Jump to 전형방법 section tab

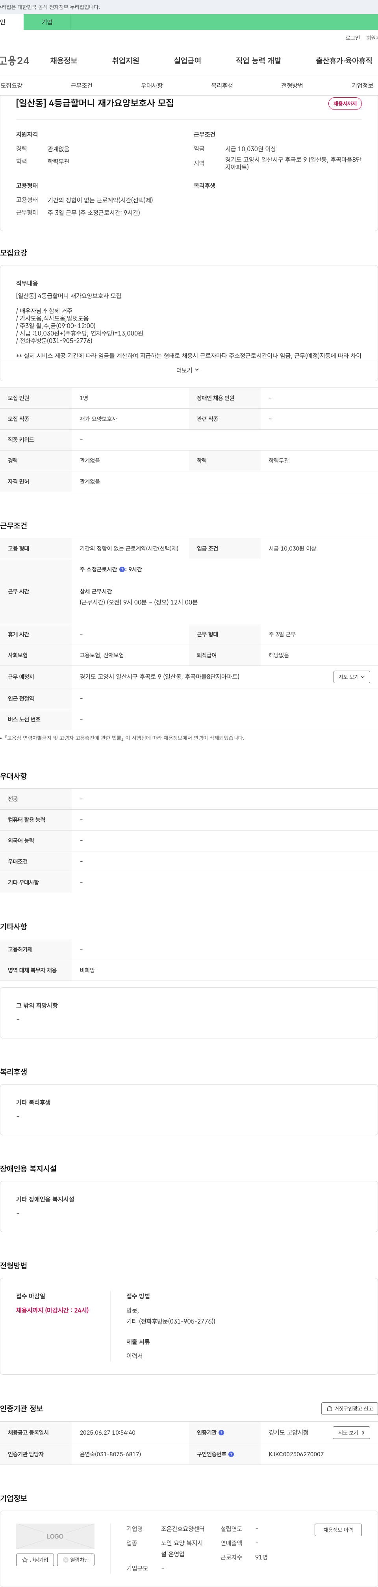(x=292, y=85)
